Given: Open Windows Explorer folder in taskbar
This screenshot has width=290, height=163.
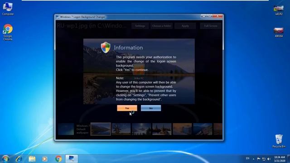Looking at the screenshot, I should point(32,159).
